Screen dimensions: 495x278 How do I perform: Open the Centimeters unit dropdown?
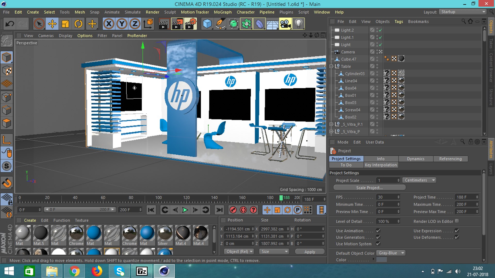point(419,180)
